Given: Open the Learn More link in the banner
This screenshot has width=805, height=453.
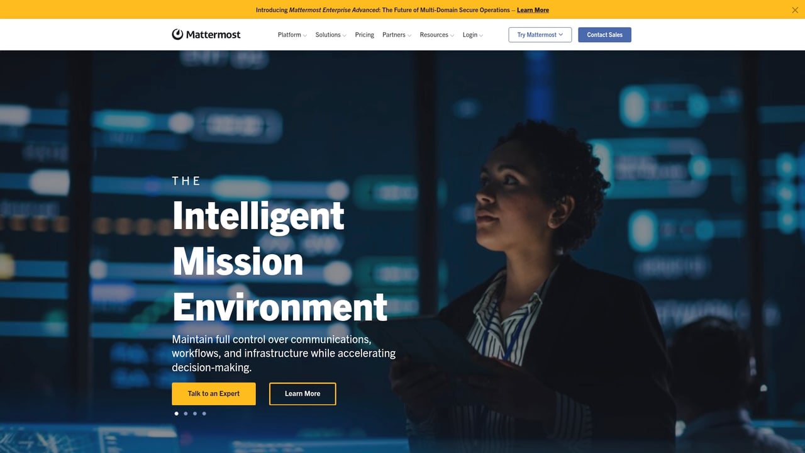Looking at the screenshot, I should click(532, 9).
